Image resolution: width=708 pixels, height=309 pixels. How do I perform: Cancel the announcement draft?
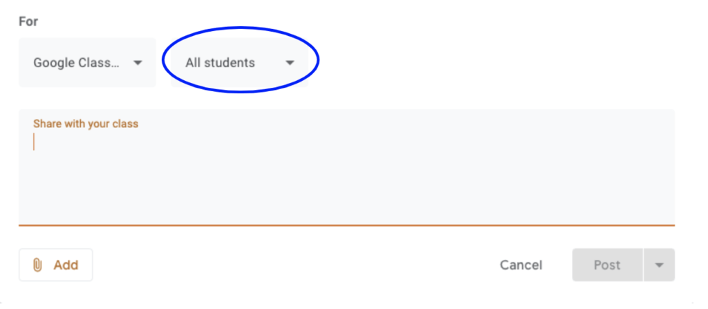pyautogui.click(x=521, y=265)
